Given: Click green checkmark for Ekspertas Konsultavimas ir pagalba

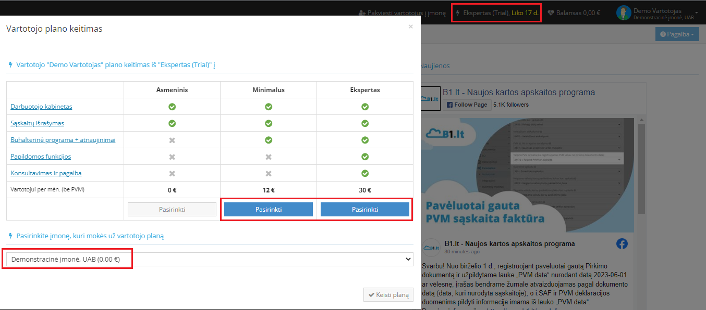Looking at the screenshot, I should click(x=365, y=173).
